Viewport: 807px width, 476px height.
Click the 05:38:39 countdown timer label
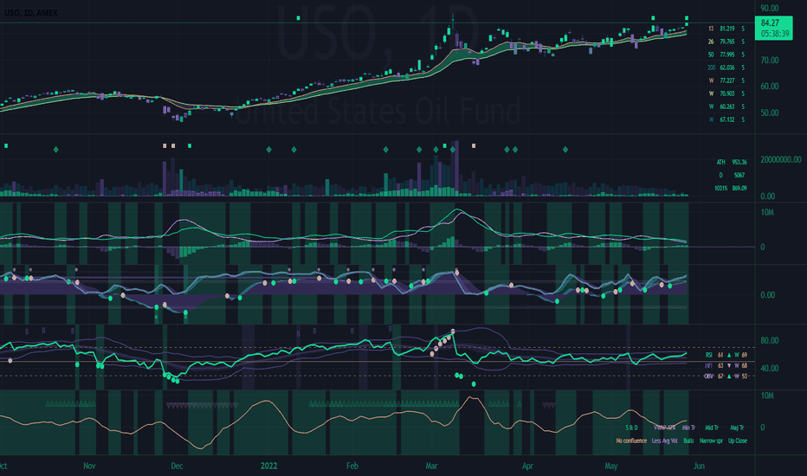[775, 34]
